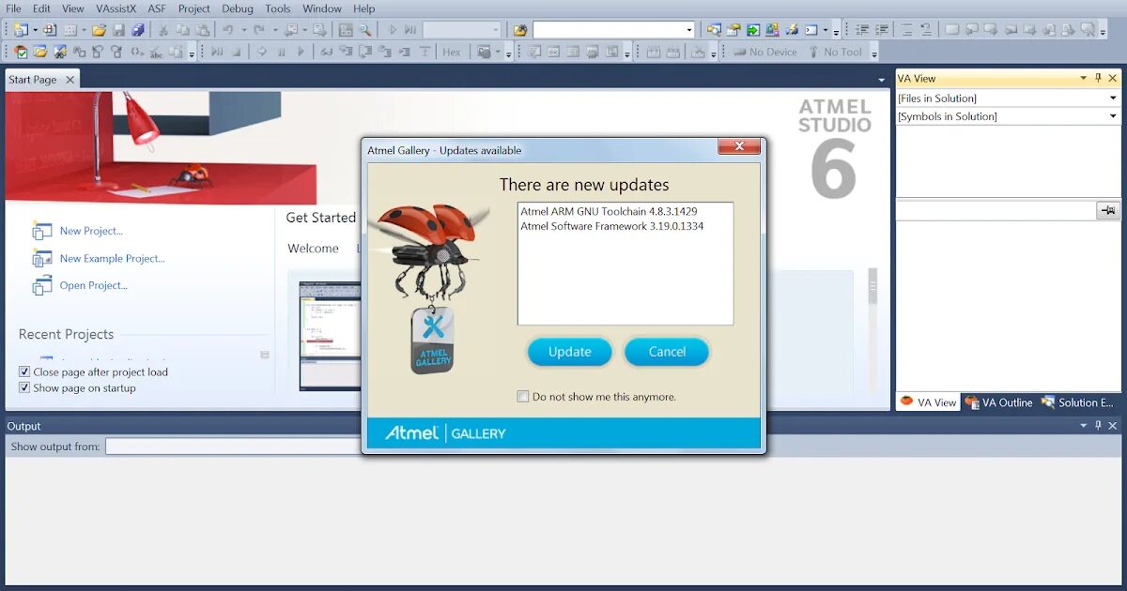Click the 'New Example Project...' link
Screen dimensions: 1127x591
[x=112, y=258]
